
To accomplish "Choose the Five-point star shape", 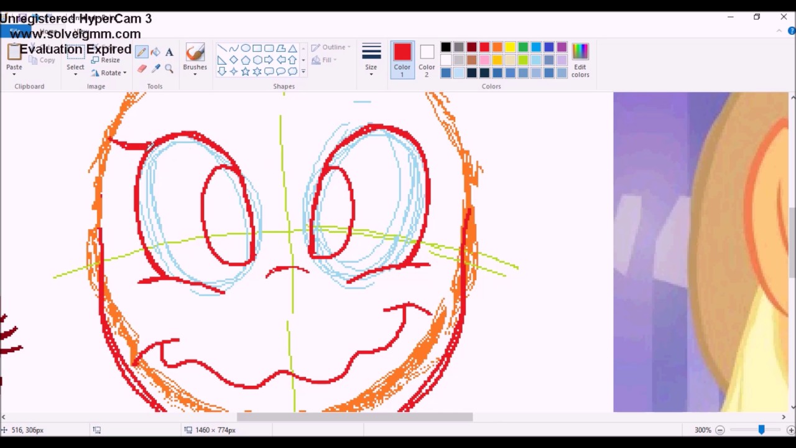I will click(246, 71).
